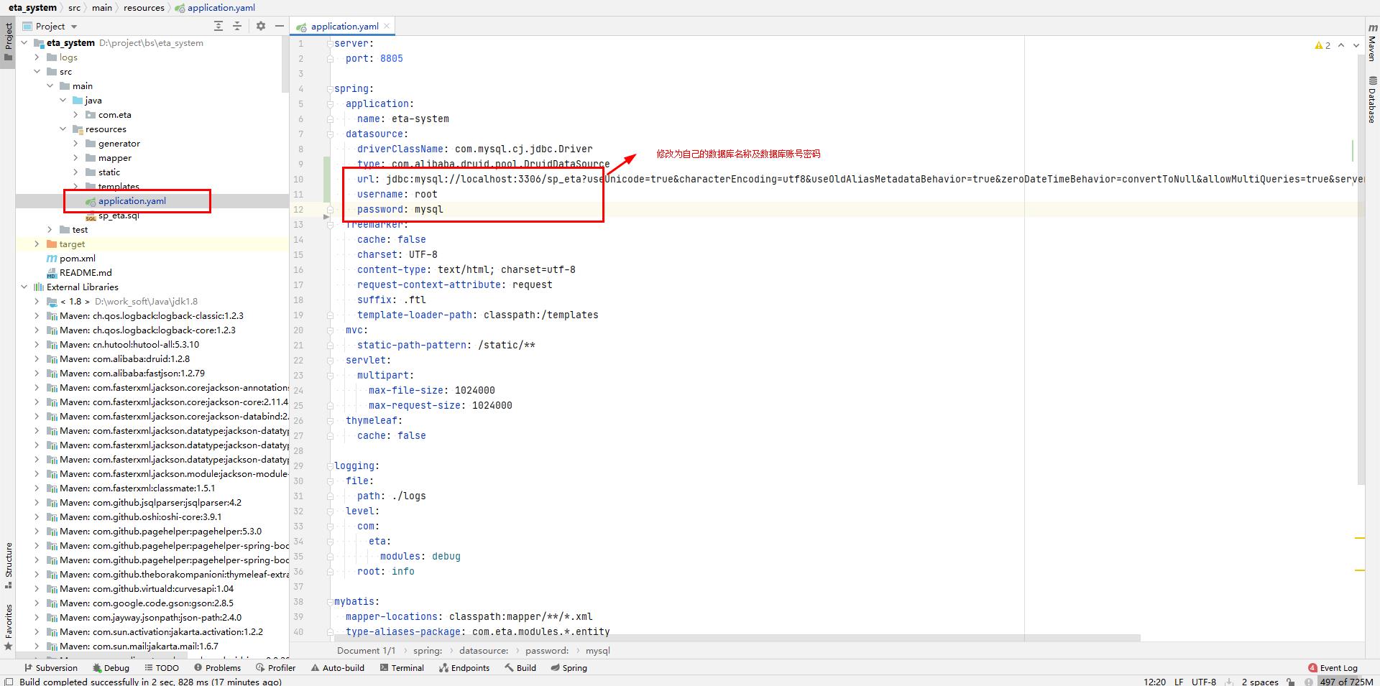Click src in the navigation breadcrumb
The height and width of the screenshot is (686, 1380).
[x=74, y=7]
